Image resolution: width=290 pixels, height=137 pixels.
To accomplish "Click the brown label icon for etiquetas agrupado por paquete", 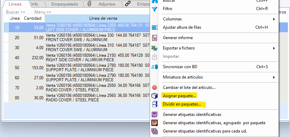I will click(x=155, y=123).
